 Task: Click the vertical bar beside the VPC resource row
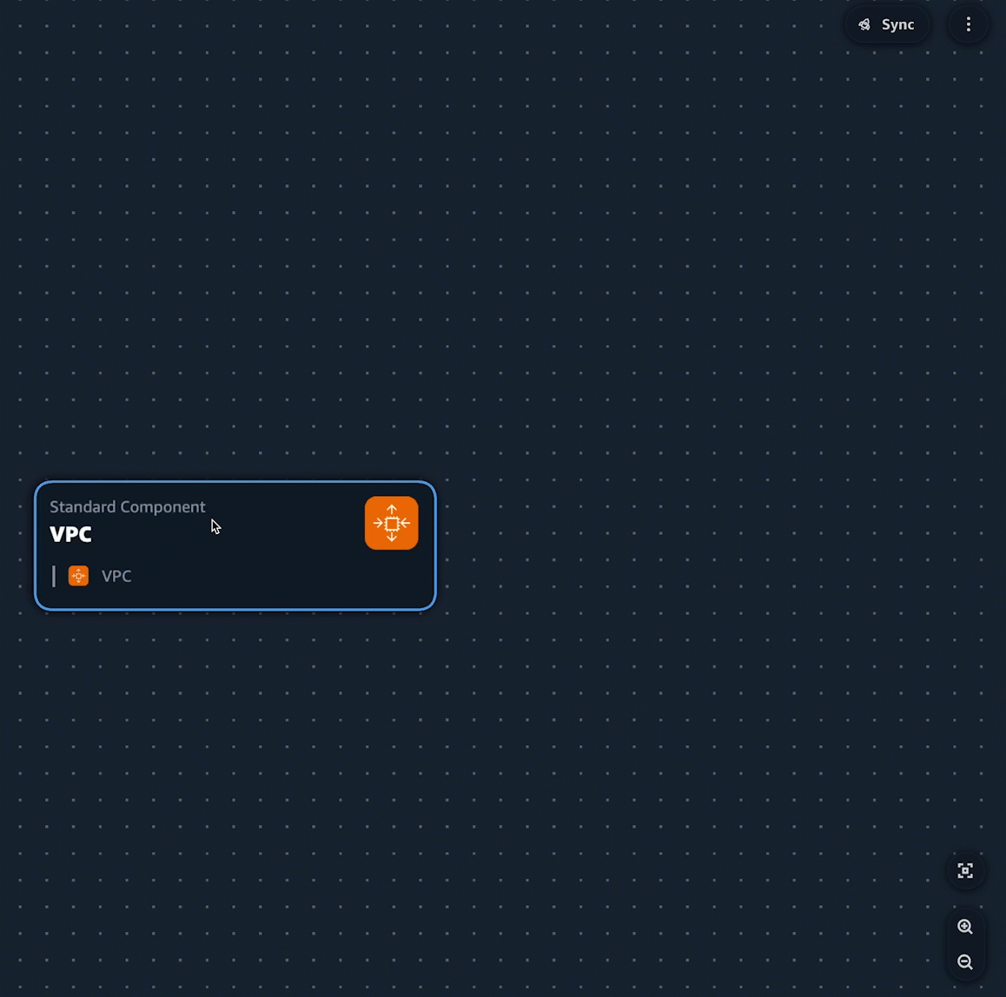point(54,576)
